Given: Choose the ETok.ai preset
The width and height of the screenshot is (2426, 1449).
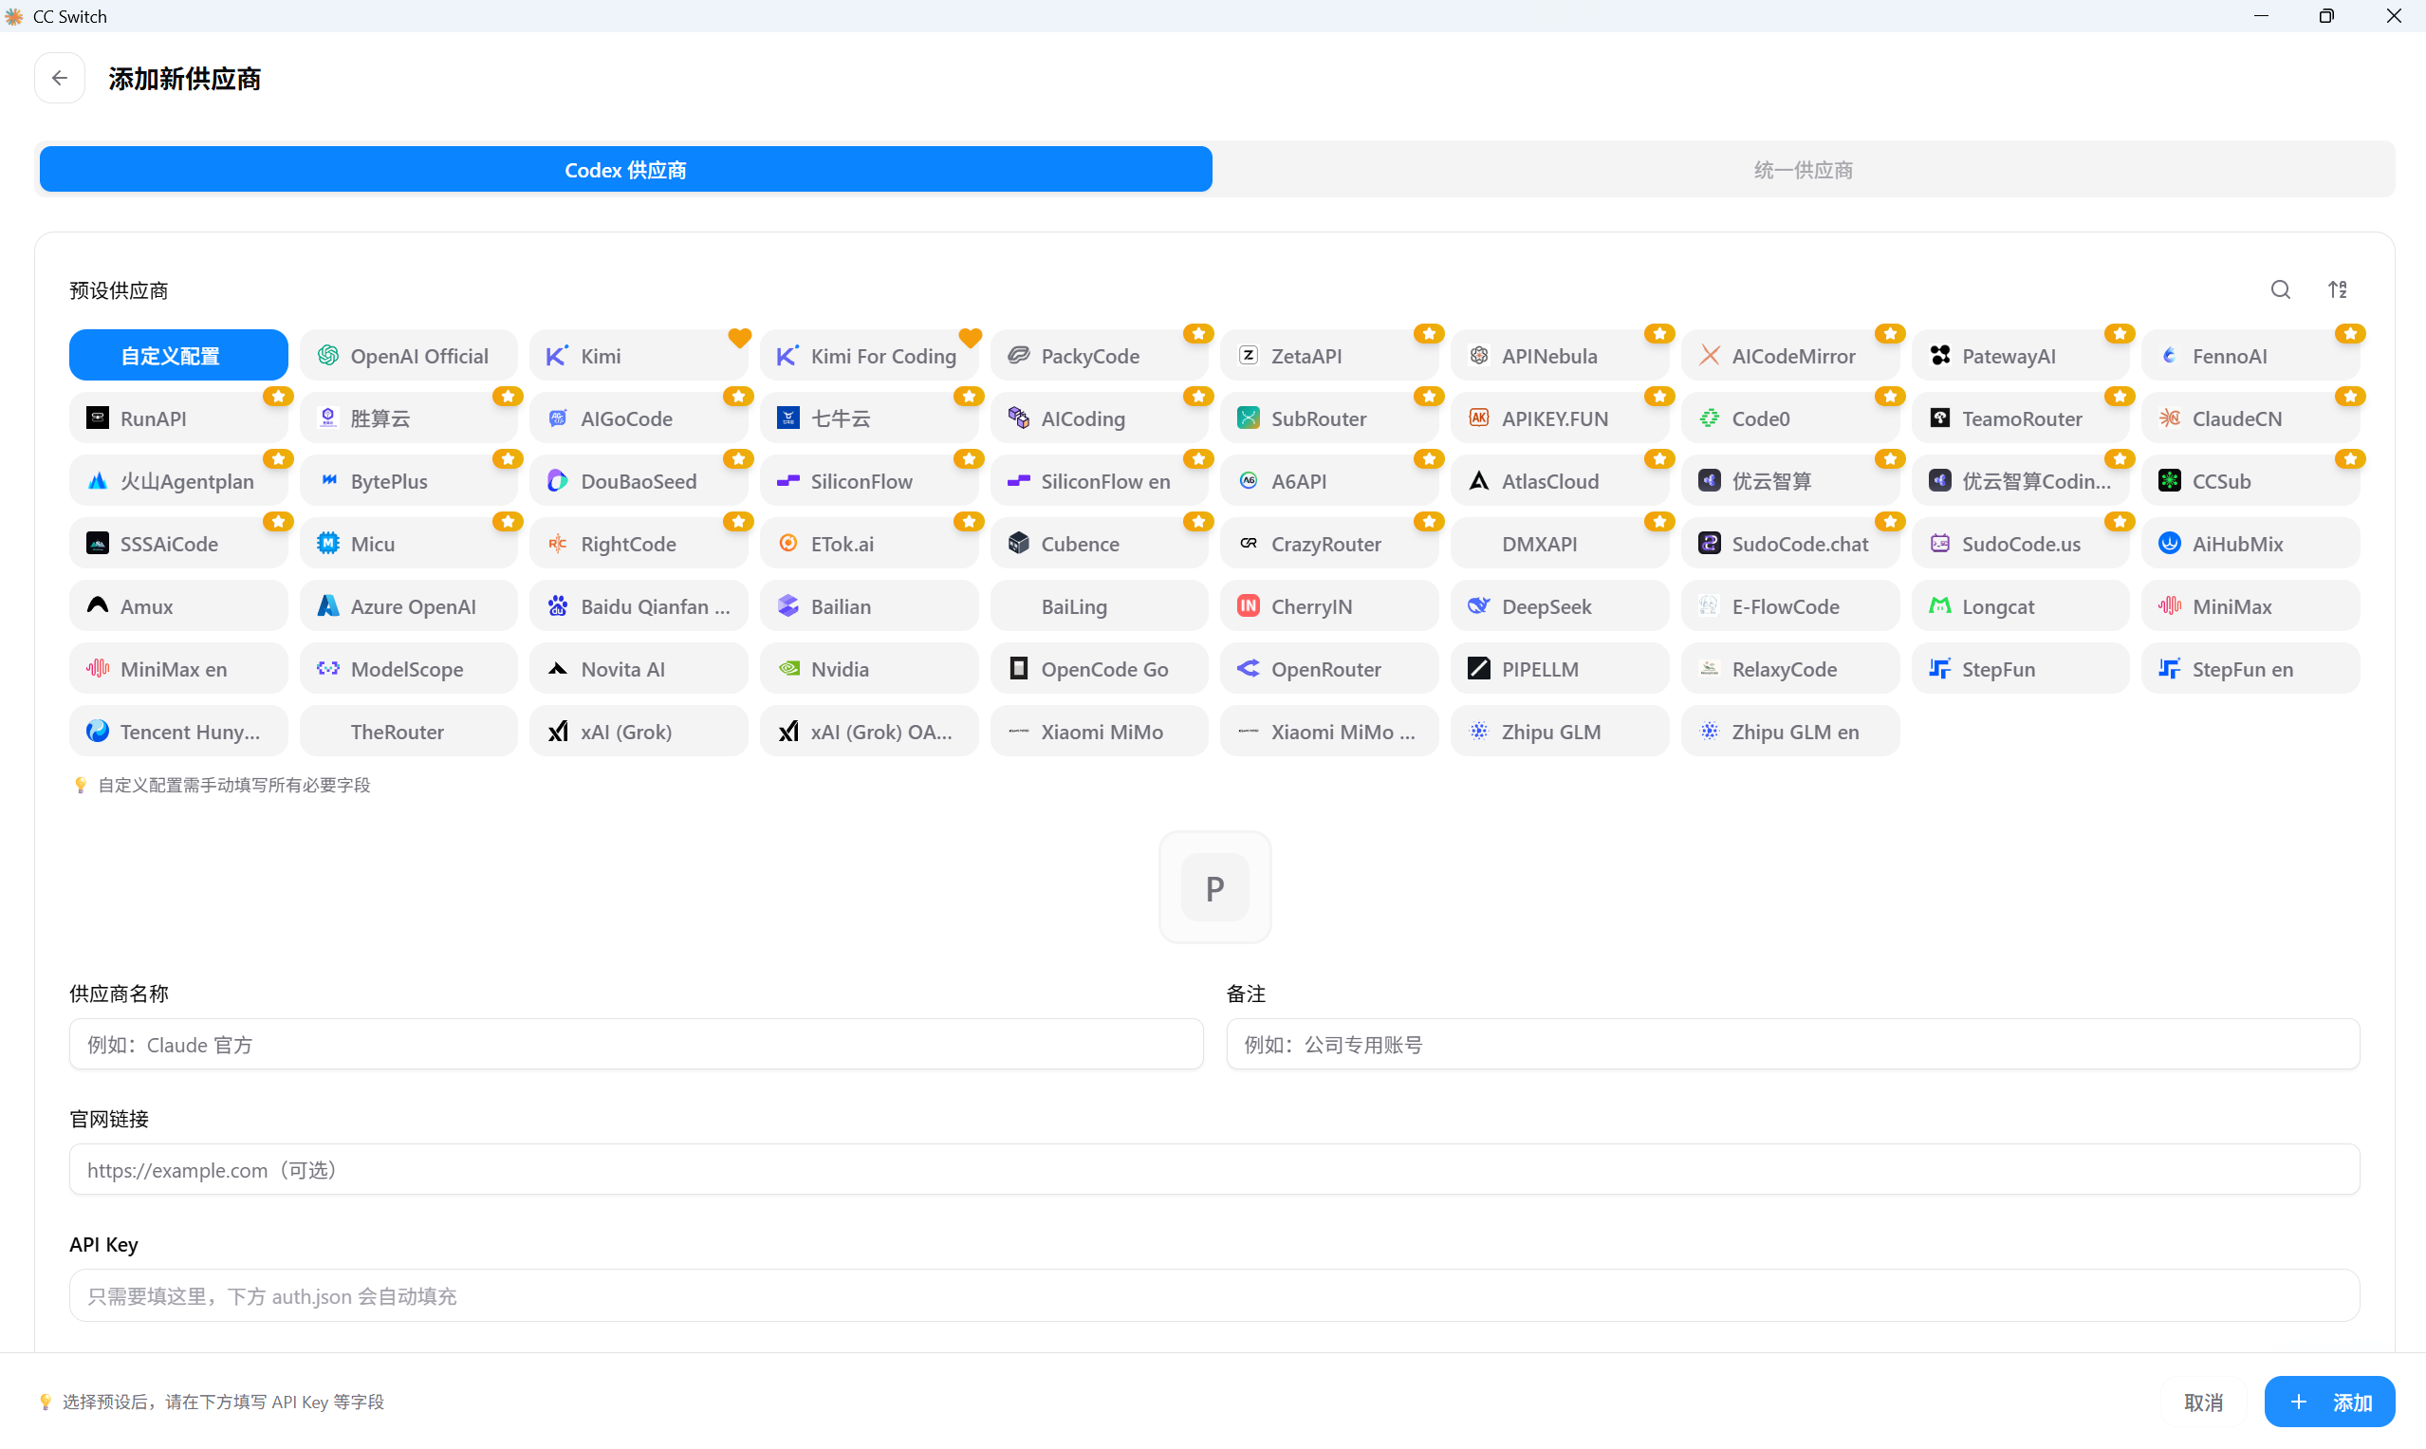Looking at the screenshot, I should coord(869,543).
